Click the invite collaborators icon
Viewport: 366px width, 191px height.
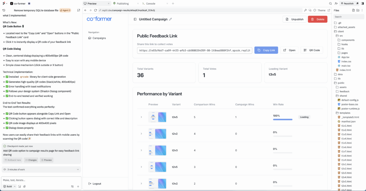pos(336,3)
